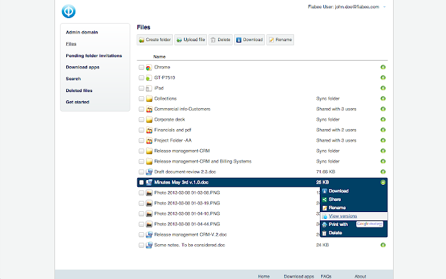This screenshot has width=446, height=279.
Task: Open the user account dropdown arrow
Action: 384,7
